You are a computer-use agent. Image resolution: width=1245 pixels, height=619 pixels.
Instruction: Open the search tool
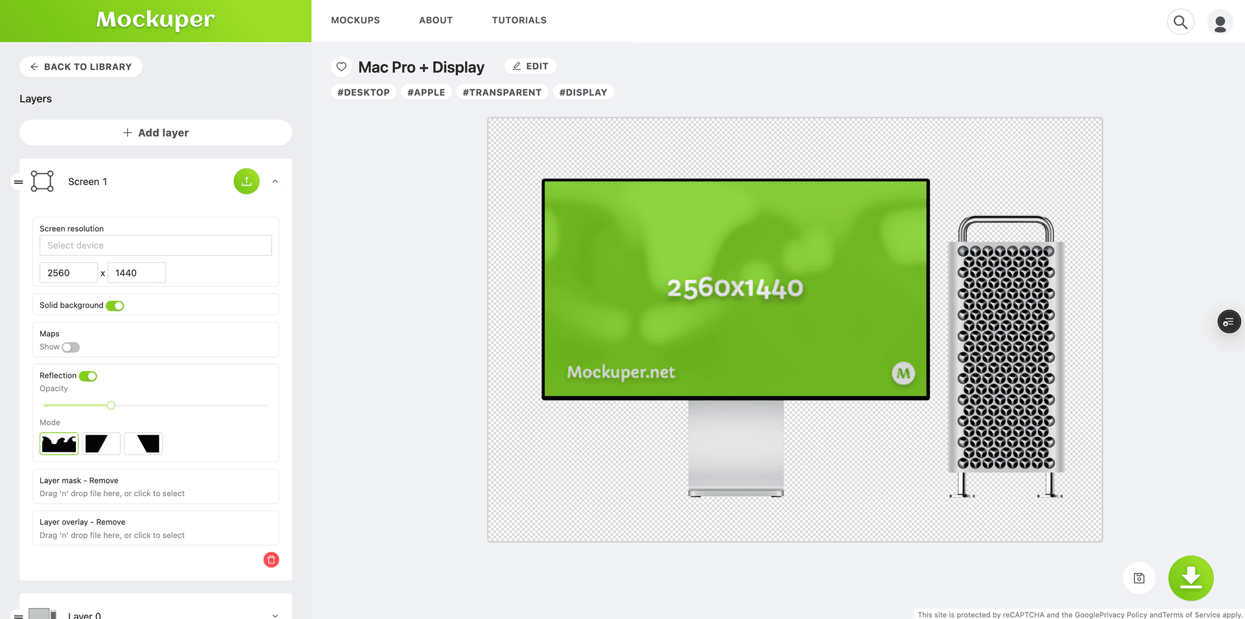coord(1180,21)
